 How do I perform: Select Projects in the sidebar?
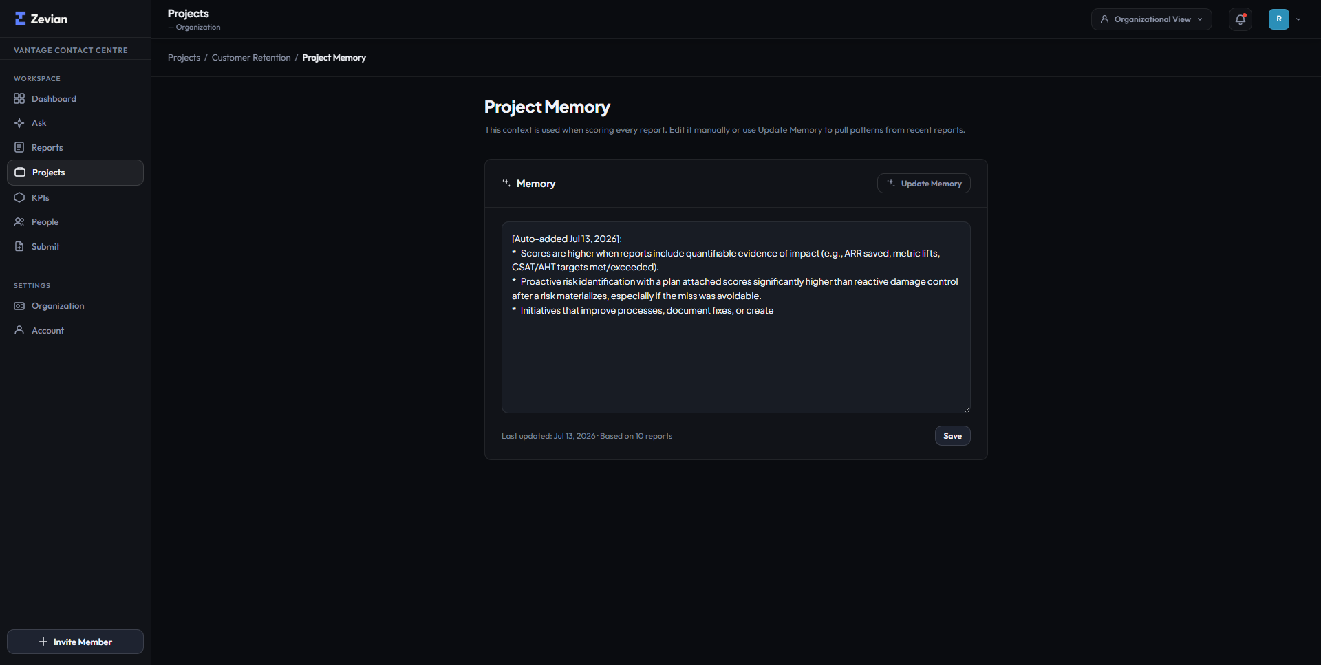click(75, 173)
